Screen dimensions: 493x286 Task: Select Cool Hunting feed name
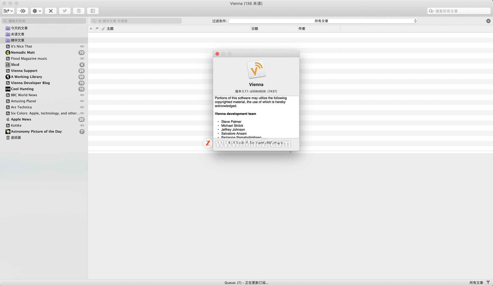pyautogui.click(x=22, y=89)
